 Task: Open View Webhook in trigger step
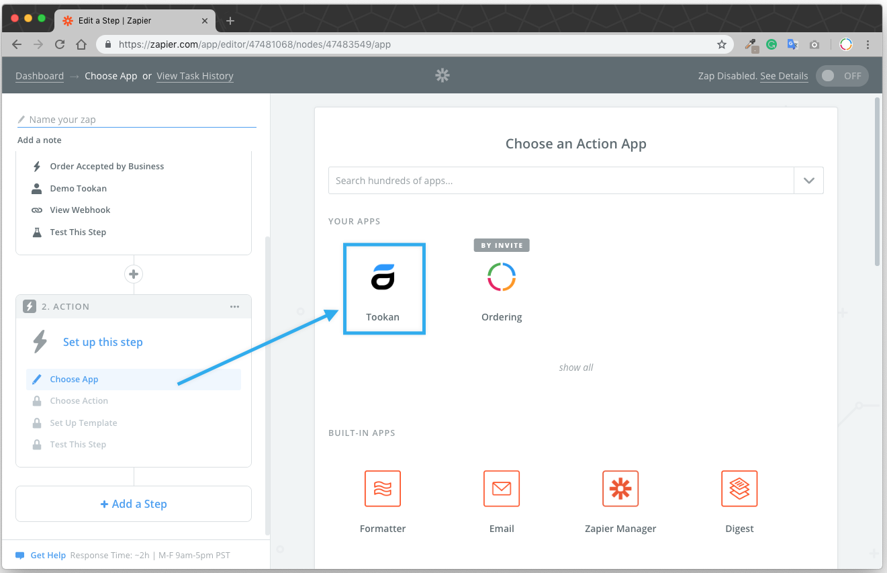(80, 210)
